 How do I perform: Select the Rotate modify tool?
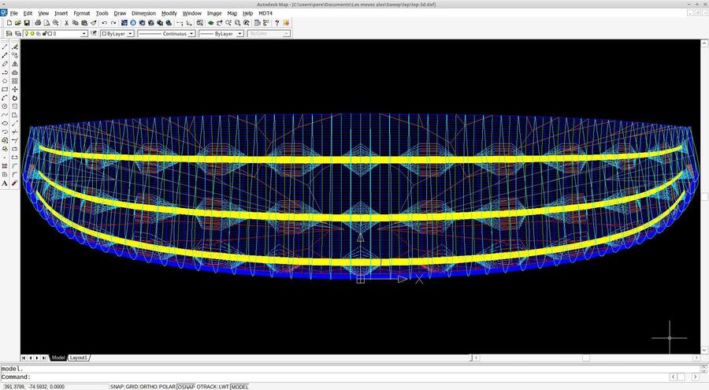(15, 98)
